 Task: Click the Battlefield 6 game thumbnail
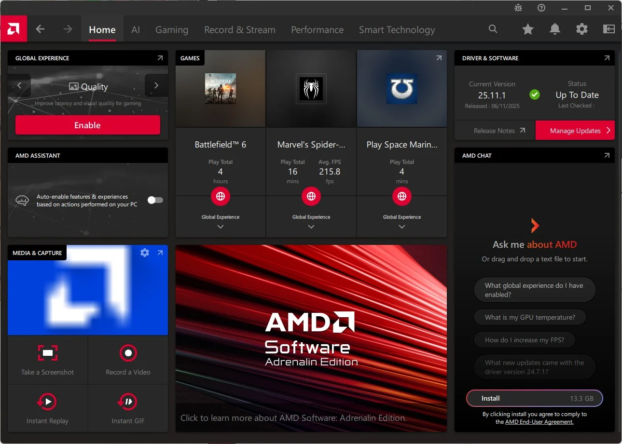coord(221,89)
